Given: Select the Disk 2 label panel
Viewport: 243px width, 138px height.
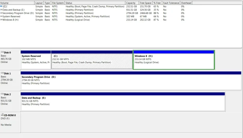Looking at the screenshot, I should tap(10, 101).
